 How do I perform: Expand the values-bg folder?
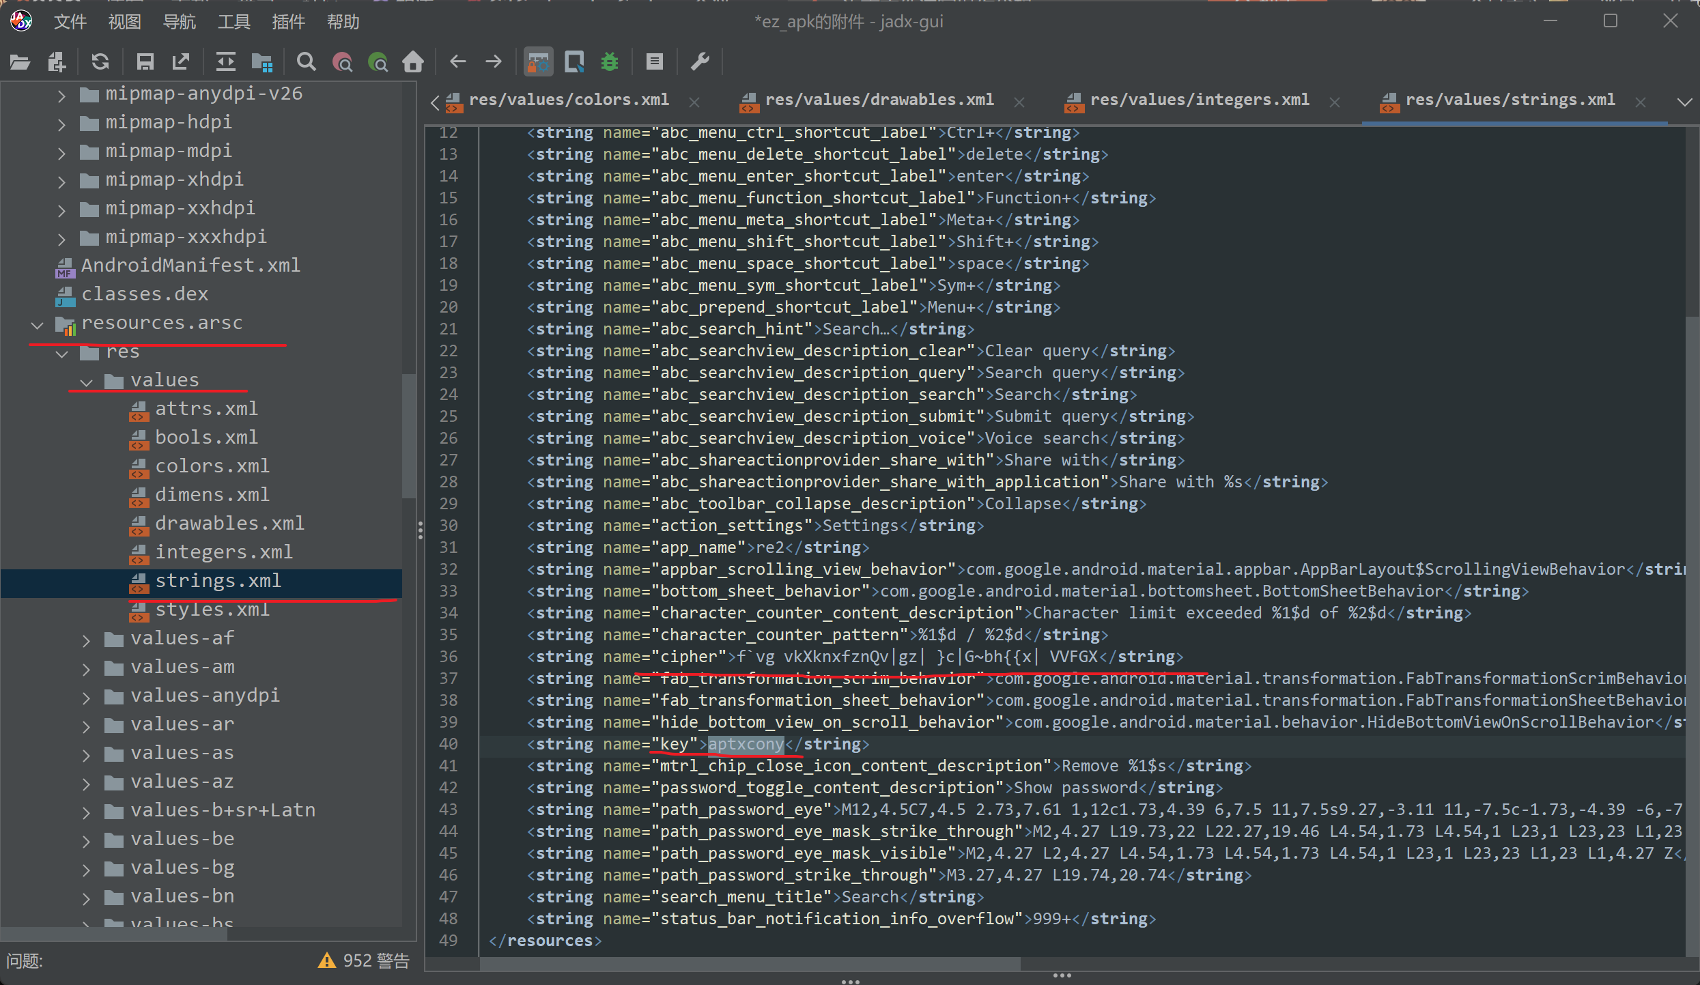click(87, 869)
